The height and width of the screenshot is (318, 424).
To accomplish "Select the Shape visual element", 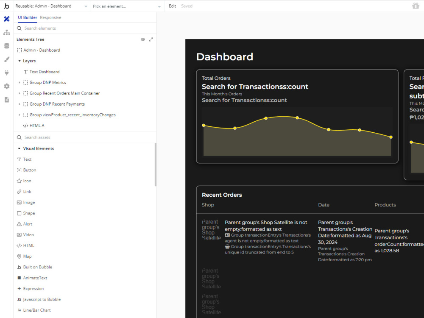I will click(26, 213).
